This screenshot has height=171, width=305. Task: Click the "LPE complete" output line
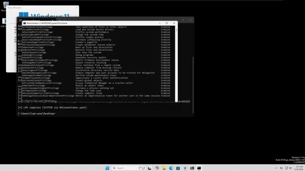[52, 107]
